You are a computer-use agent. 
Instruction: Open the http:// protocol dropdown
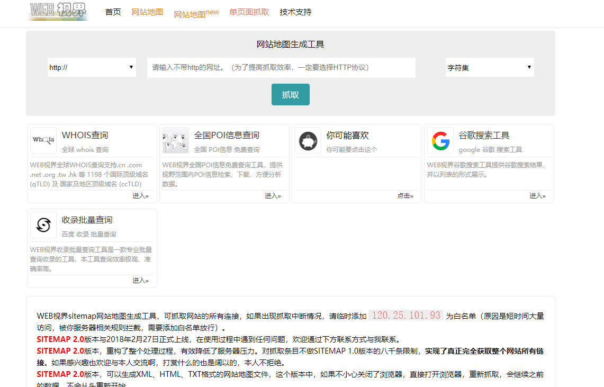(x=91, y=67)
